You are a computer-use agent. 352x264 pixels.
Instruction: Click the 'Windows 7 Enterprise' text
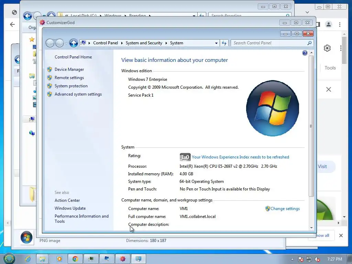pyautogui.click(x=147, y=79)
